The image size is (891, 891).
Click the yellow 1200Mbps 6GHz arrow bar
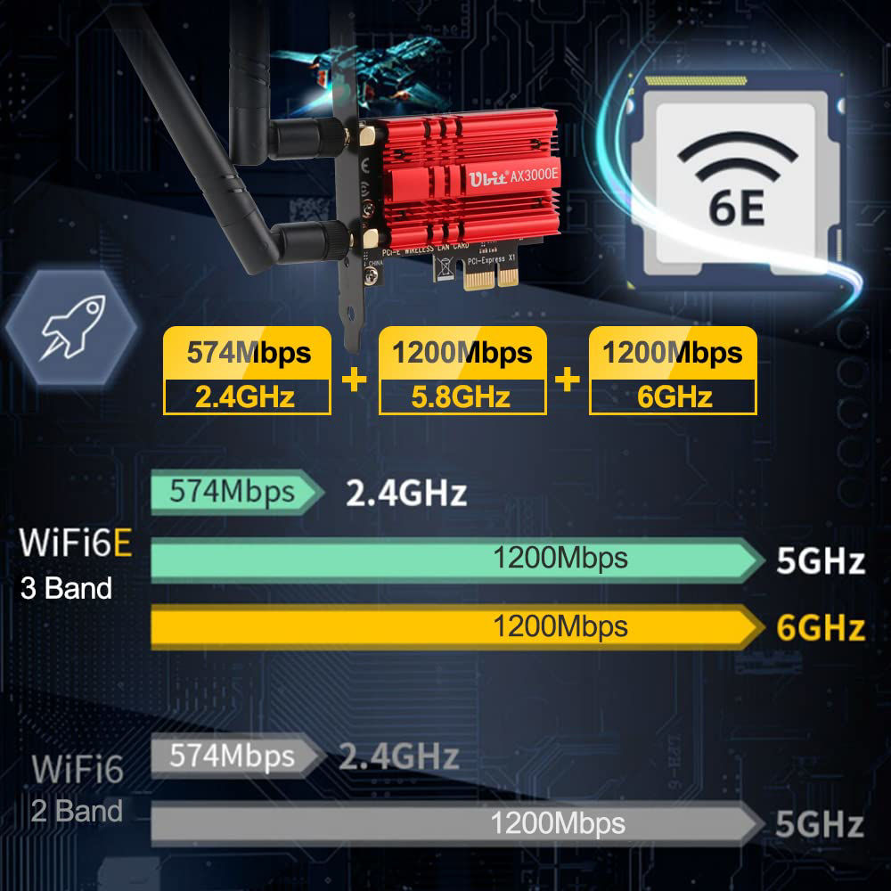pyautogui.click(x=458, y=626)
